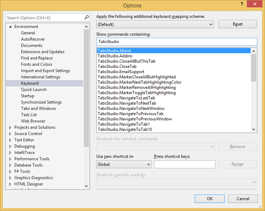
Task: Expand the IntelliTrace node
Action: click(x=10, y=153)
